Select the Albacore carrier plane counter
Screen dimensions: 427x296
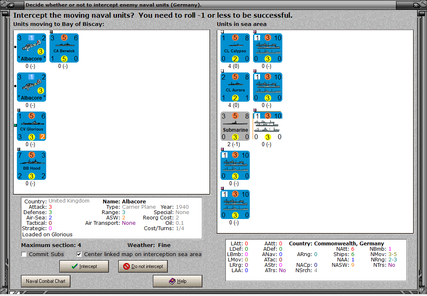(31, 48)
